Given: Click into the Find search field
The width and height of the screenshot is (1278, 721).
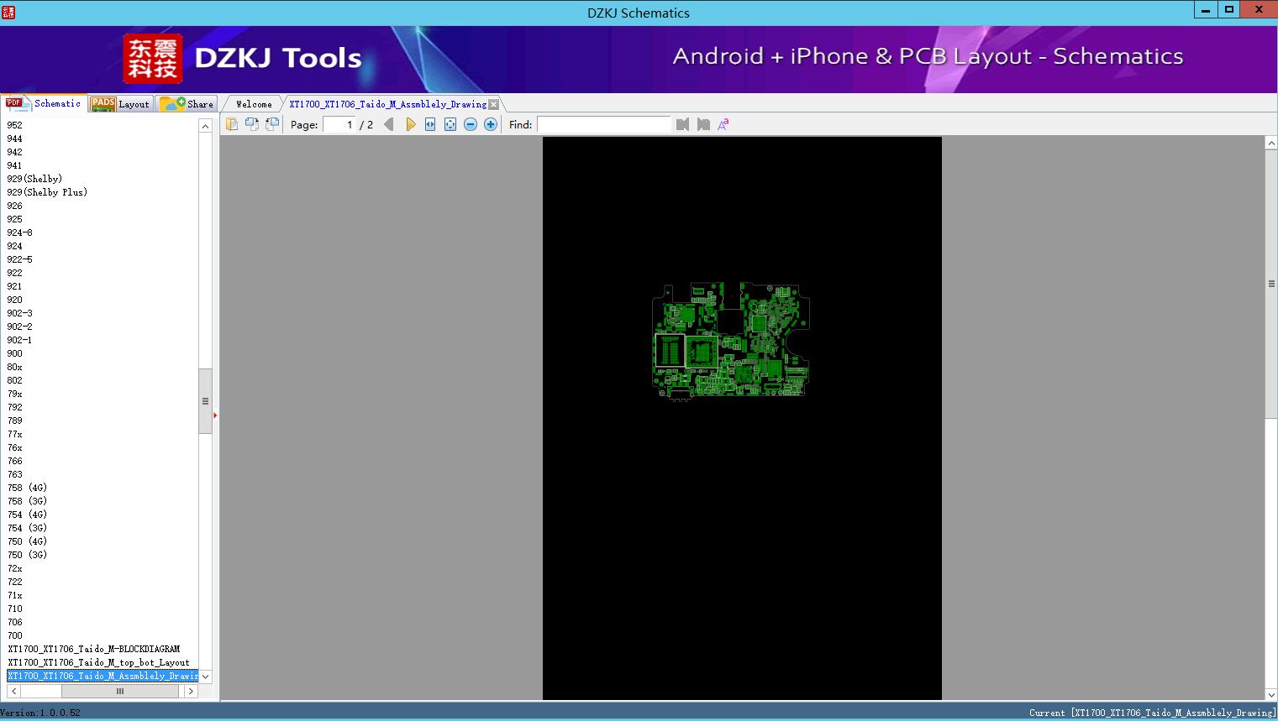Looking at the screenshot, I should click(x=603, y=124).
